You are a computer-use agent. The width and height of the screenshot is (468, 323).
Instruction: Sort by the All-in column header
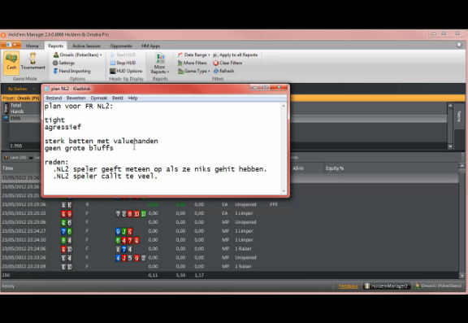pos(298,168)
